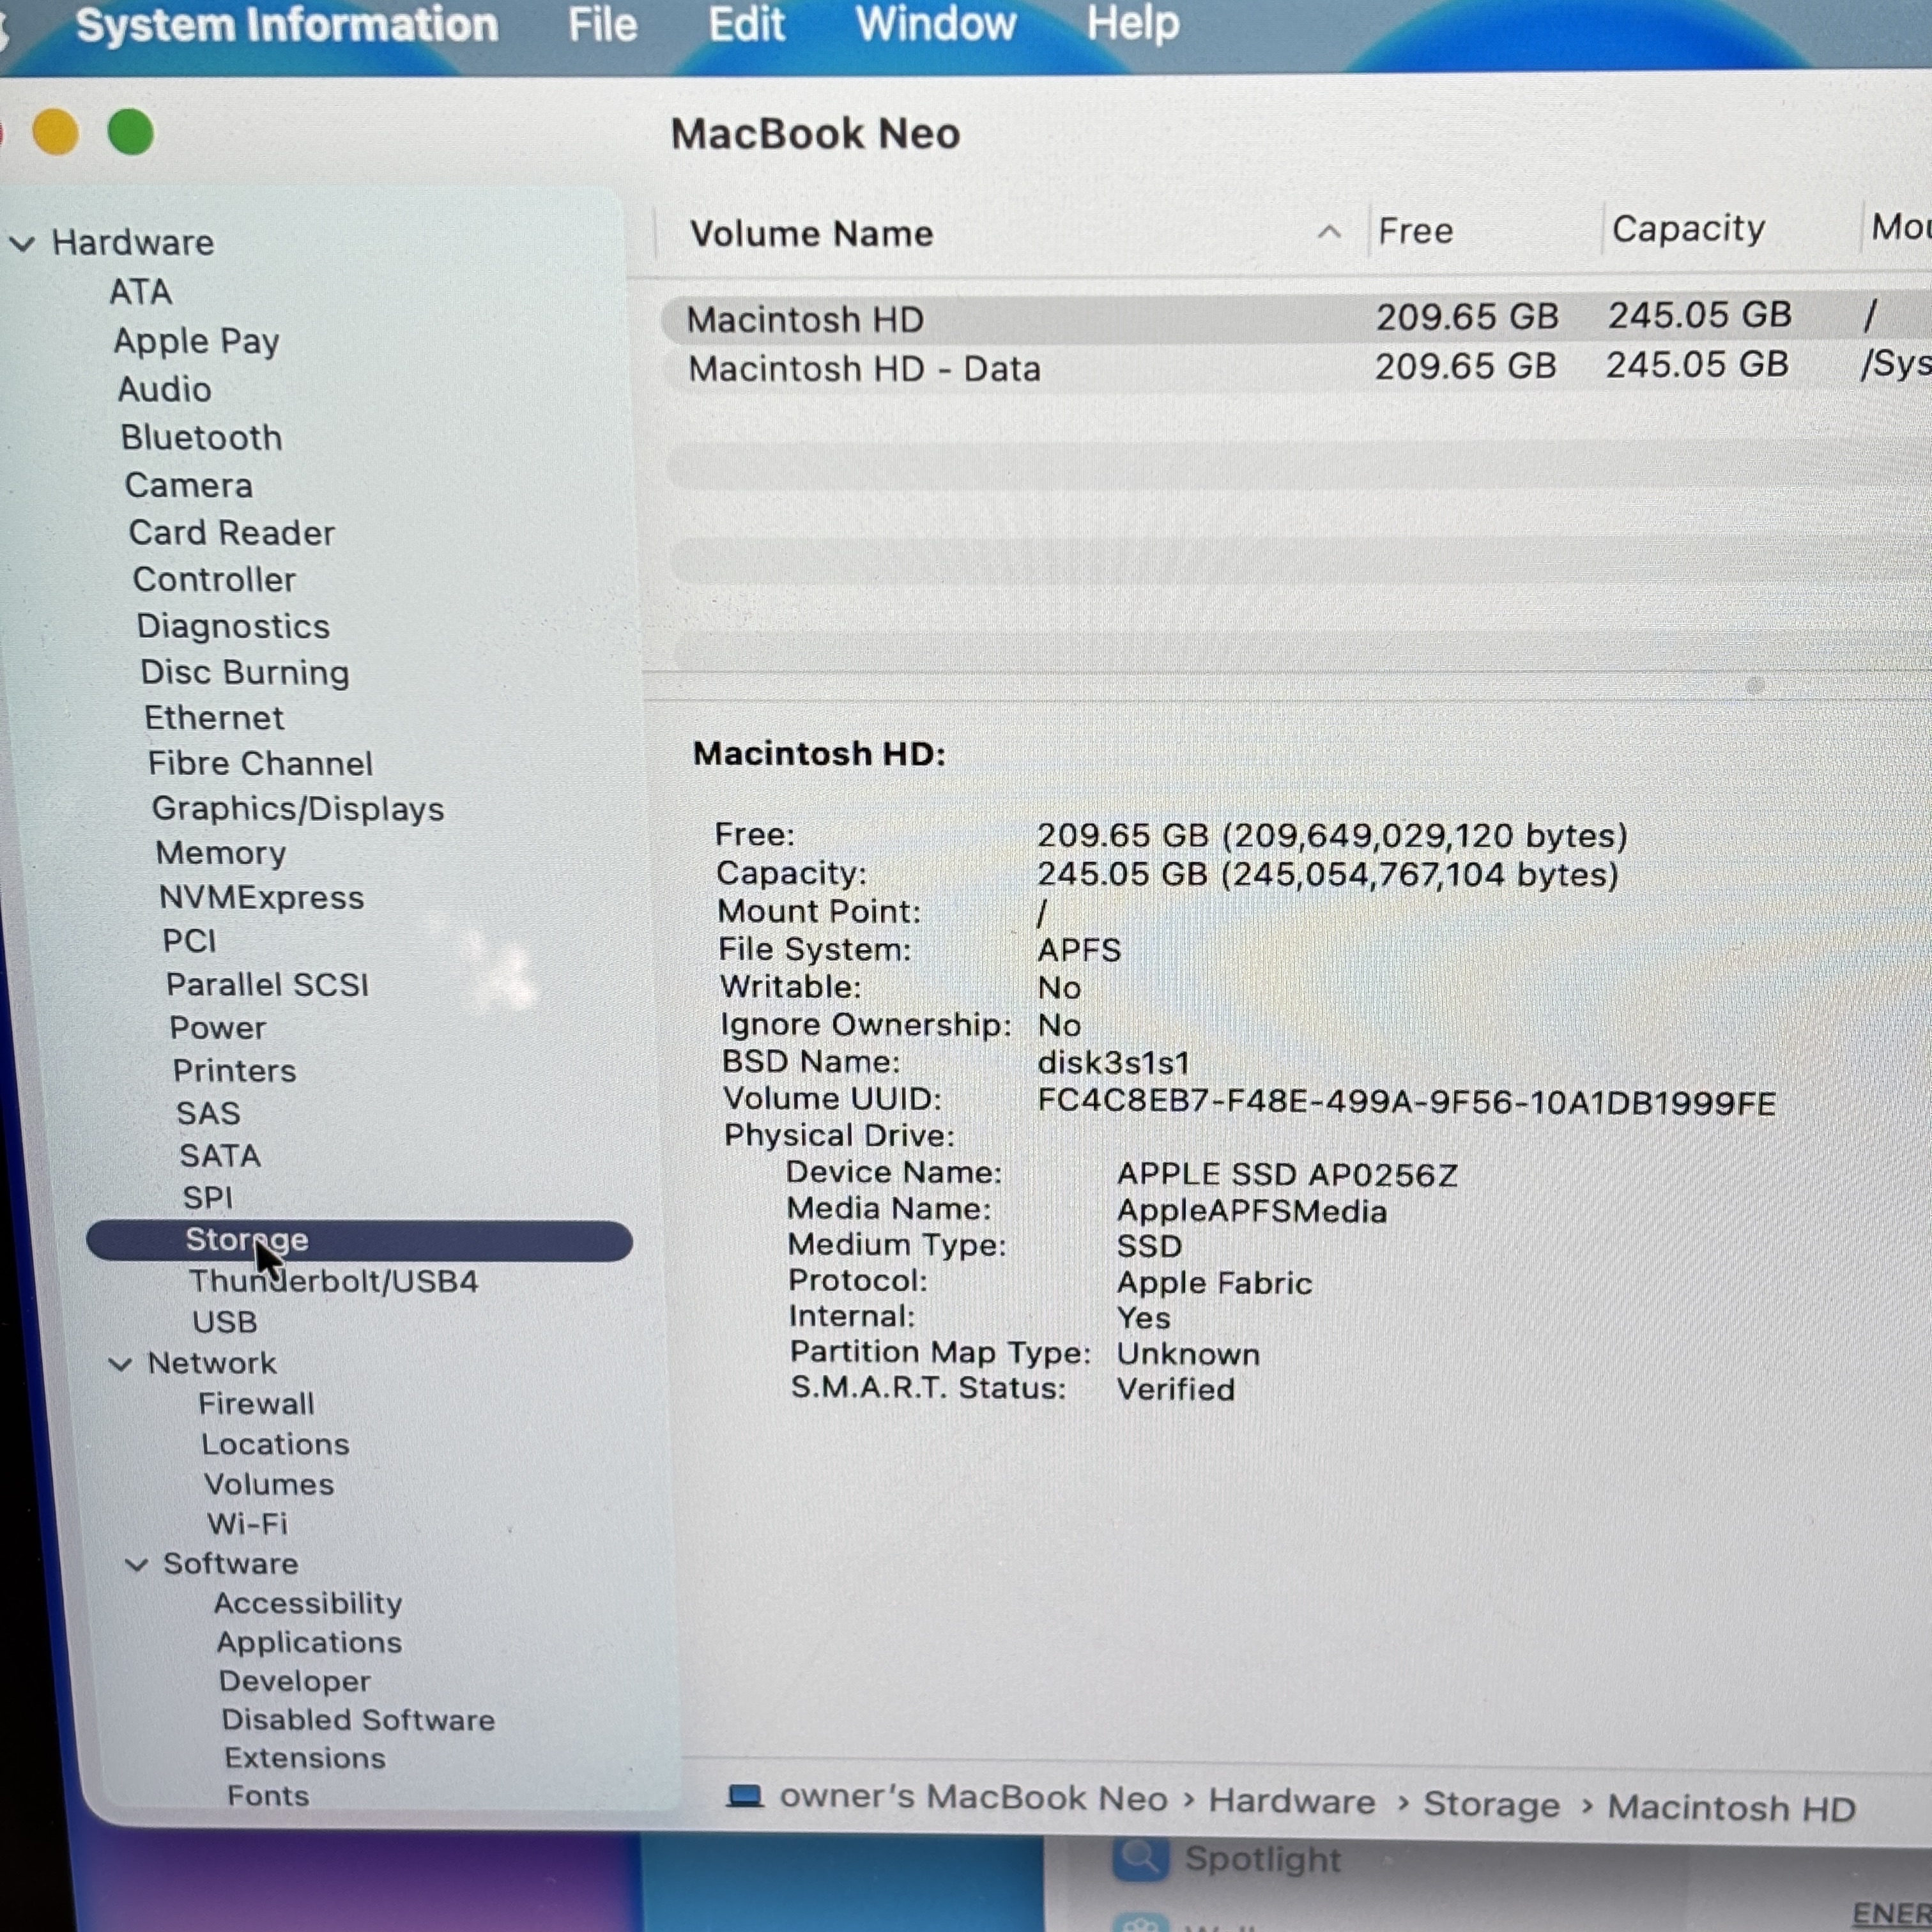Image resolution: width=1932 pixels, height=1932 pixels.
Task: Select SPI in the sidebar
Action: [207, 1197]
